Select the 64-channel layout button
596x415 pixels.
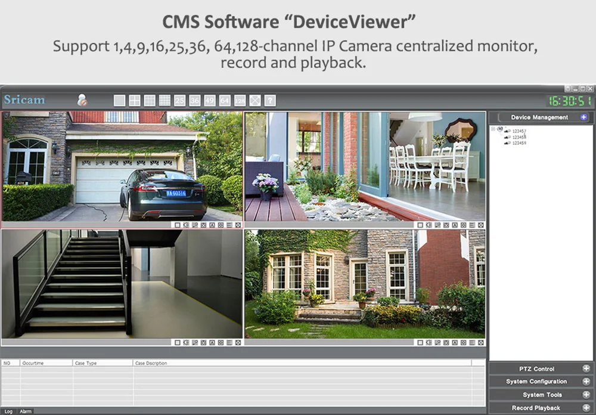pos(225,100)
